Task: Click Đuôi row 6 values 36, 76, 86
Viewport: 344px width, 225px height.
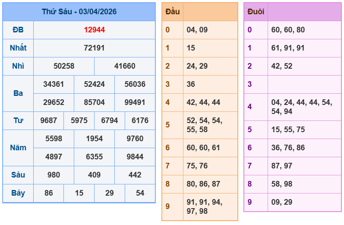Action: point(288,148)
